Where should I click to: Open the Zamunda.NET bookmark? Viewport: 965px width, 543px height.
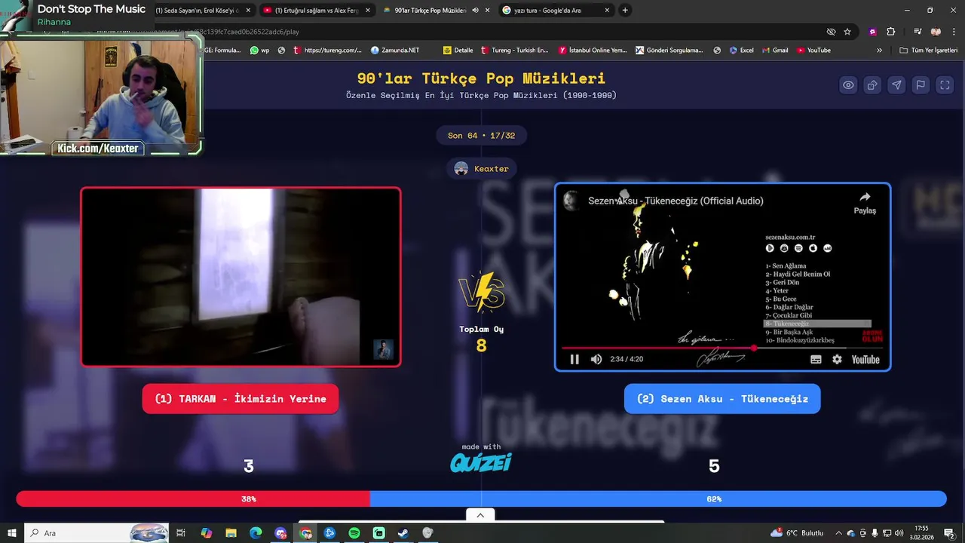tap(395, 51)
